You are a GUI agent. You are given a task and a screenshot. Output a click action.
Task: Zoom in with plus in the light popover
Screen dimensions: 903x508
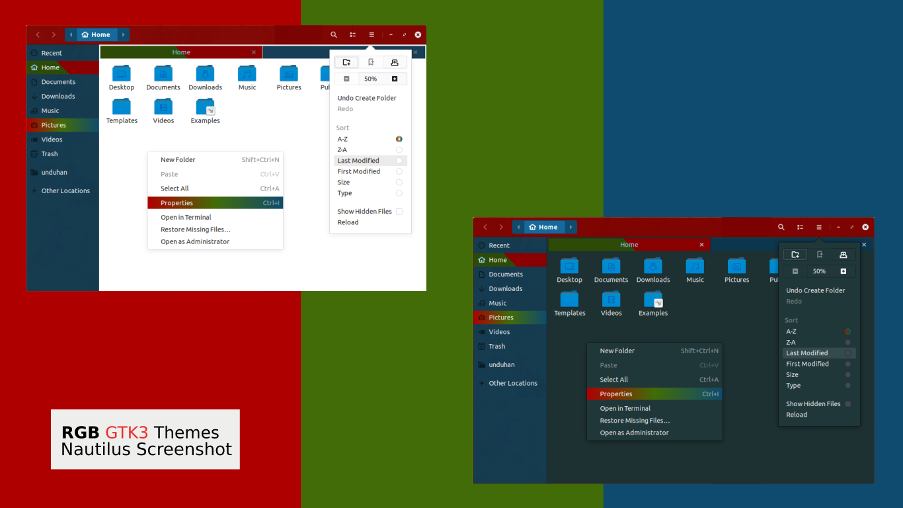pos(395,79)
